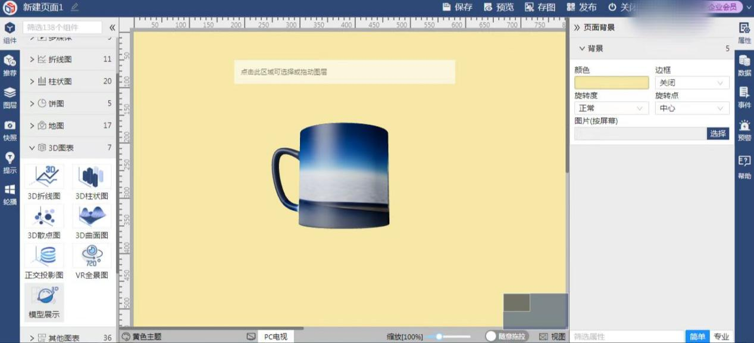Image resolution: width=754 pixels, height=343 pixels.
Task: Expand the 折线图 category
Action: 70,59
